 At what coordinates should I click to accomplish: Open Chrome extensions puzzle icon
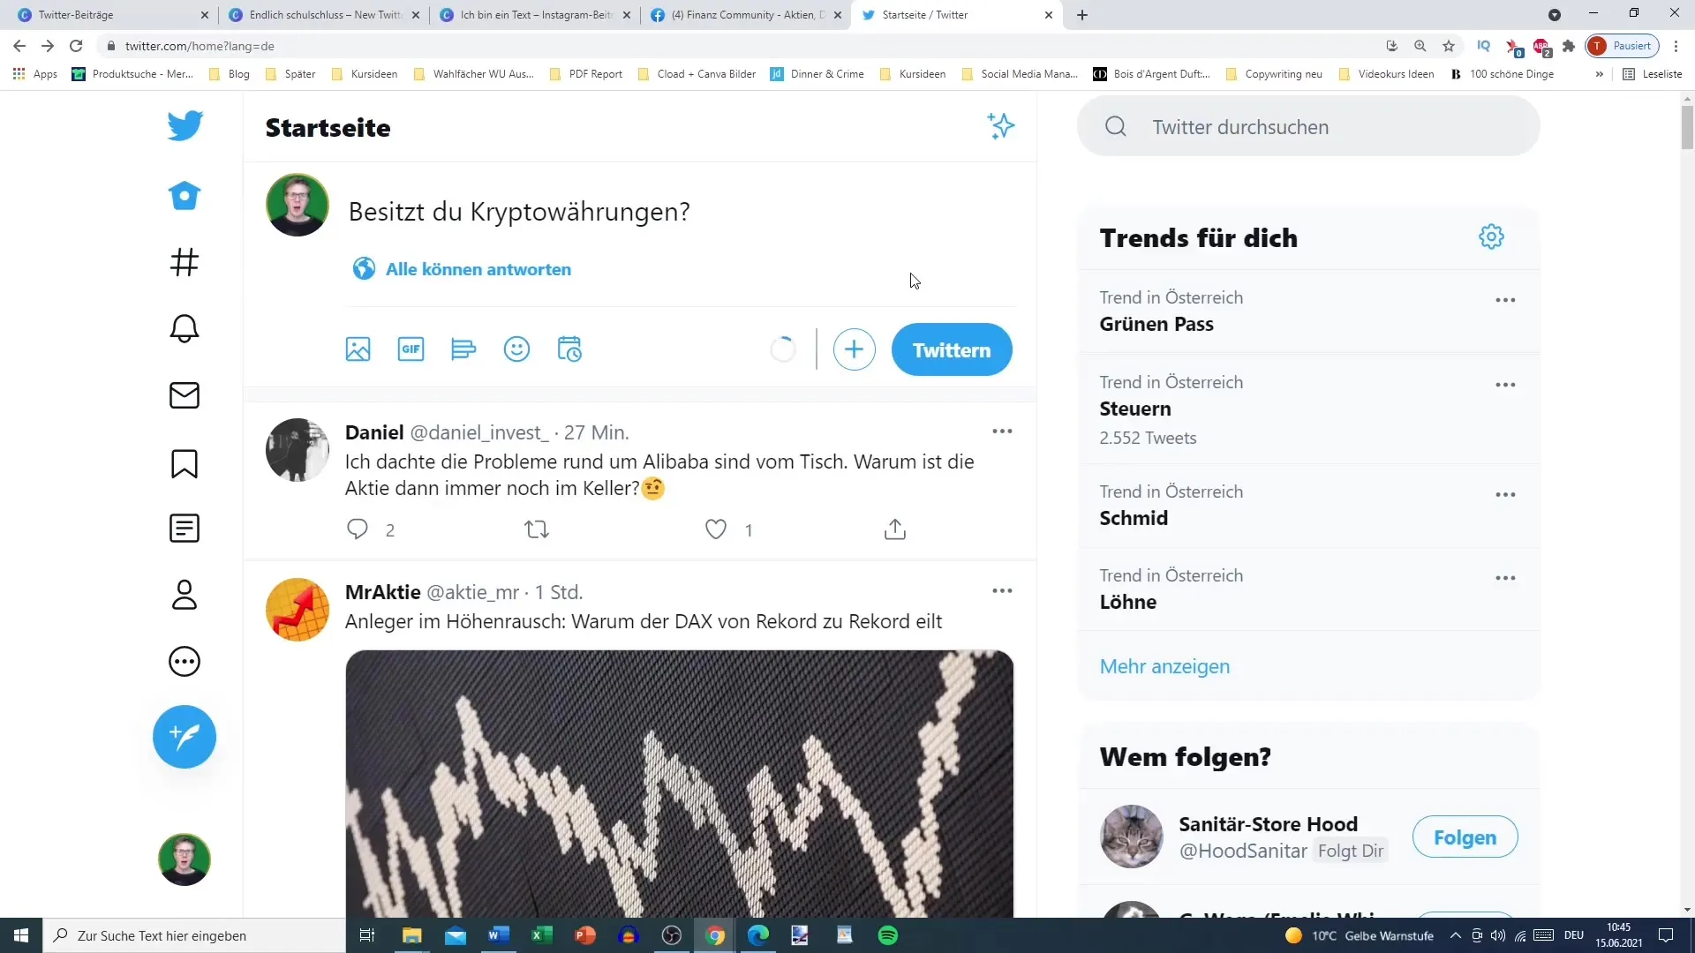coord(1569,46)
